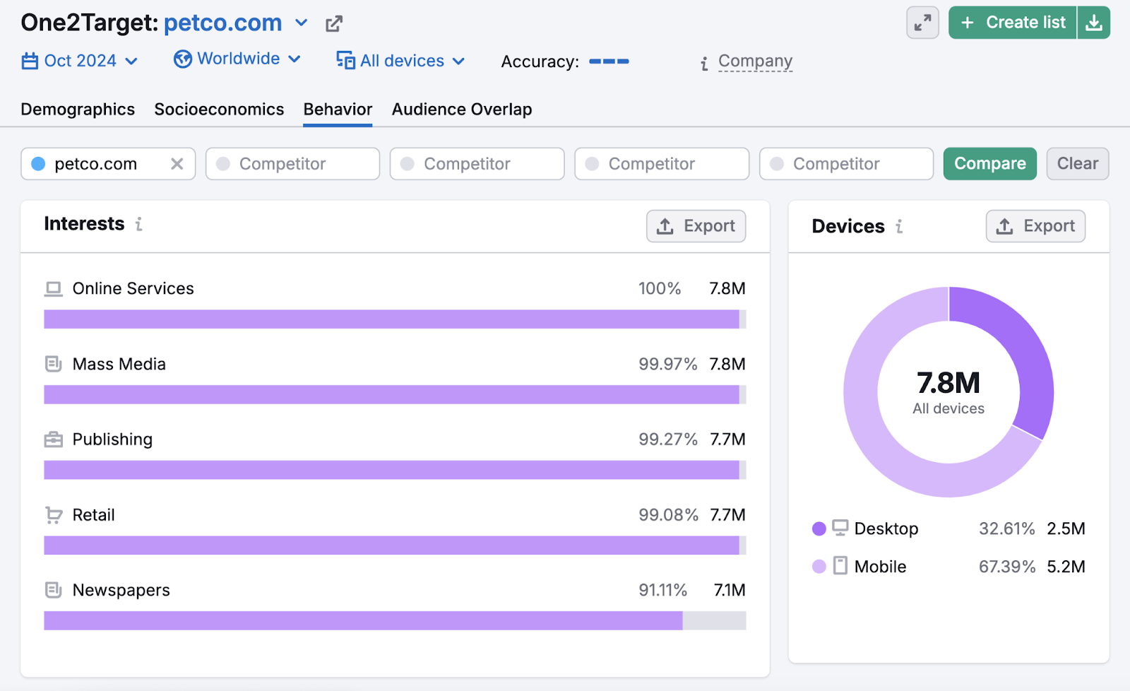Export the Devices data
The image size is (1130, 691).
pos(1035,226)
